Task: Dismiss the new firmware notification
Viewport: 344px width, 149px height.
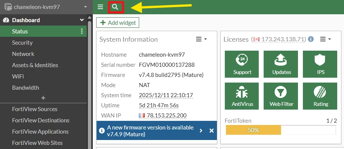Action: tap(212, 131)
